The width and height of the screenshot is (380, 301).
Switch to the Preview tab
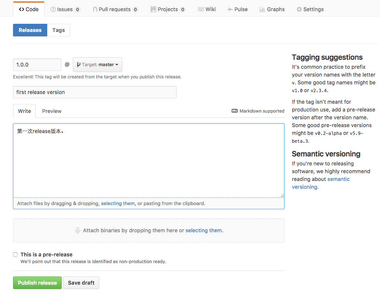[52, 111]
